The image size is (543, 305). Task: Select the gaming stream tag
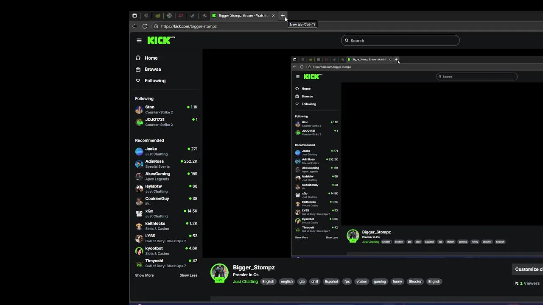point(380,282)
